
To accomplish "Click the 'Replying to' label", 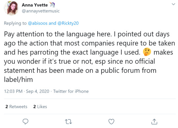I will coord(15,23).
